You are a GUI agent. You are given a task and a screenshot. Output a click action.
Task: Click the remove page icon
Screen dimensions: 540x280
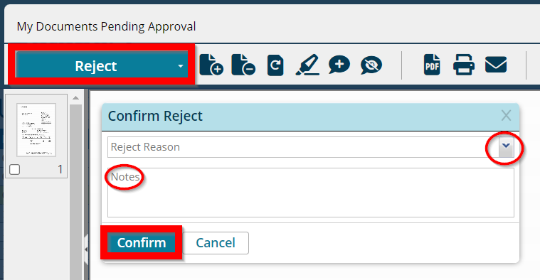coord(243,65)
